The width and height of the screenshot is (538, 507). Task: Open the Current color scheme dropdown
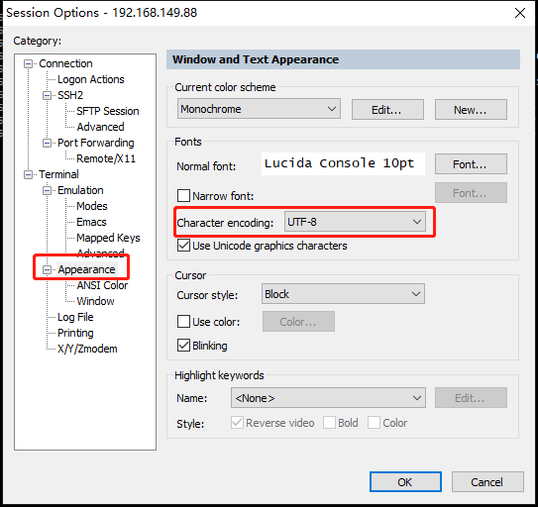pyautogui.click(x=259, y=109)
